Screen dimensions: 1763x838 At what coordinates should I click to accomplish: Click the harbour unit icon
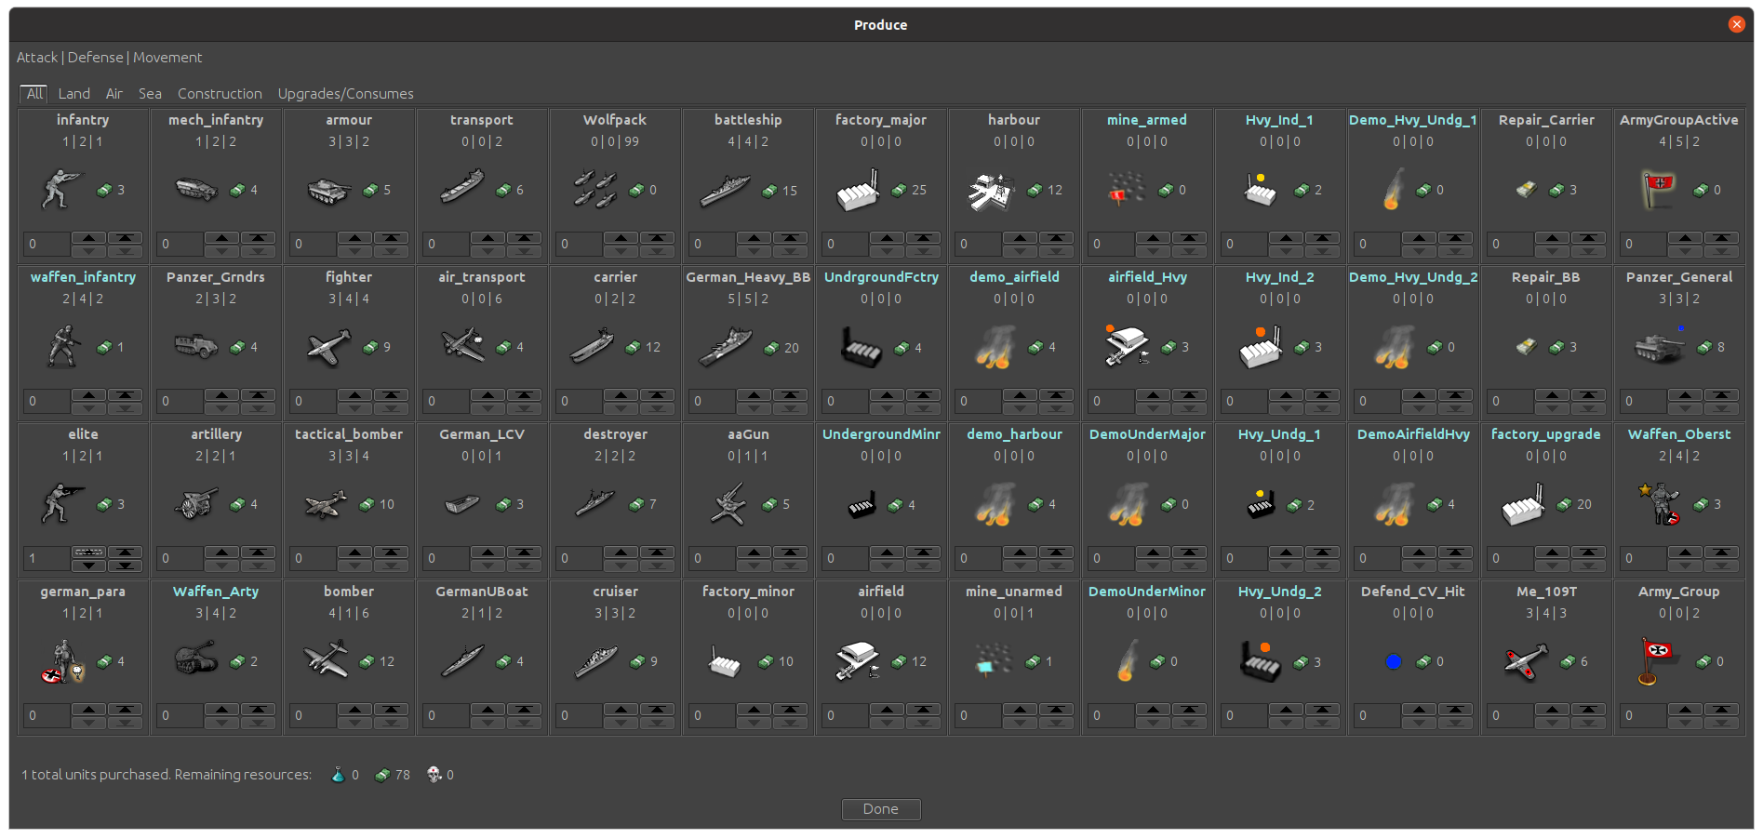pos(991,191)
